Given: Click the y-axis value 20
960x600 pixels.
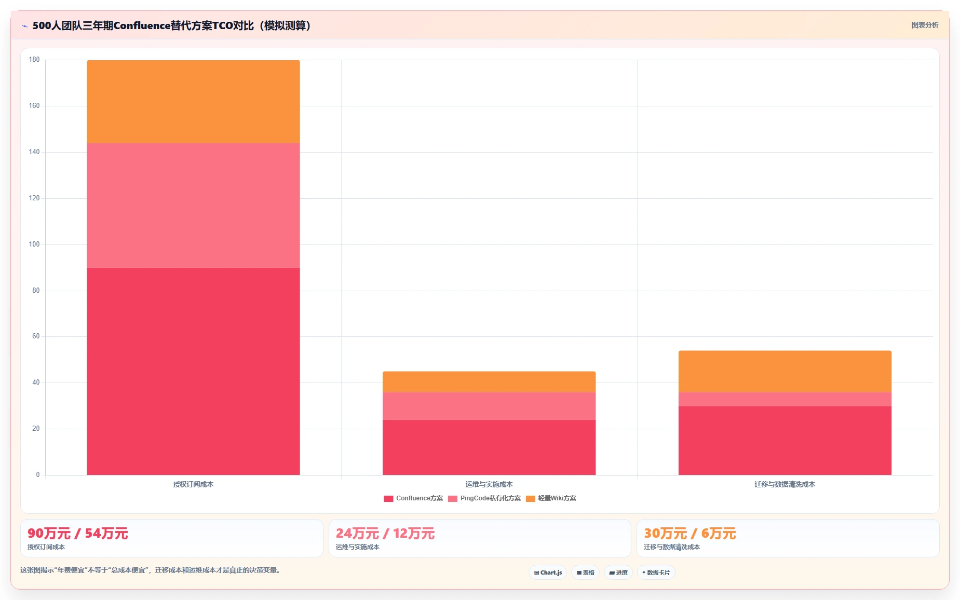Looking at the screenshot, I should 36,429.
